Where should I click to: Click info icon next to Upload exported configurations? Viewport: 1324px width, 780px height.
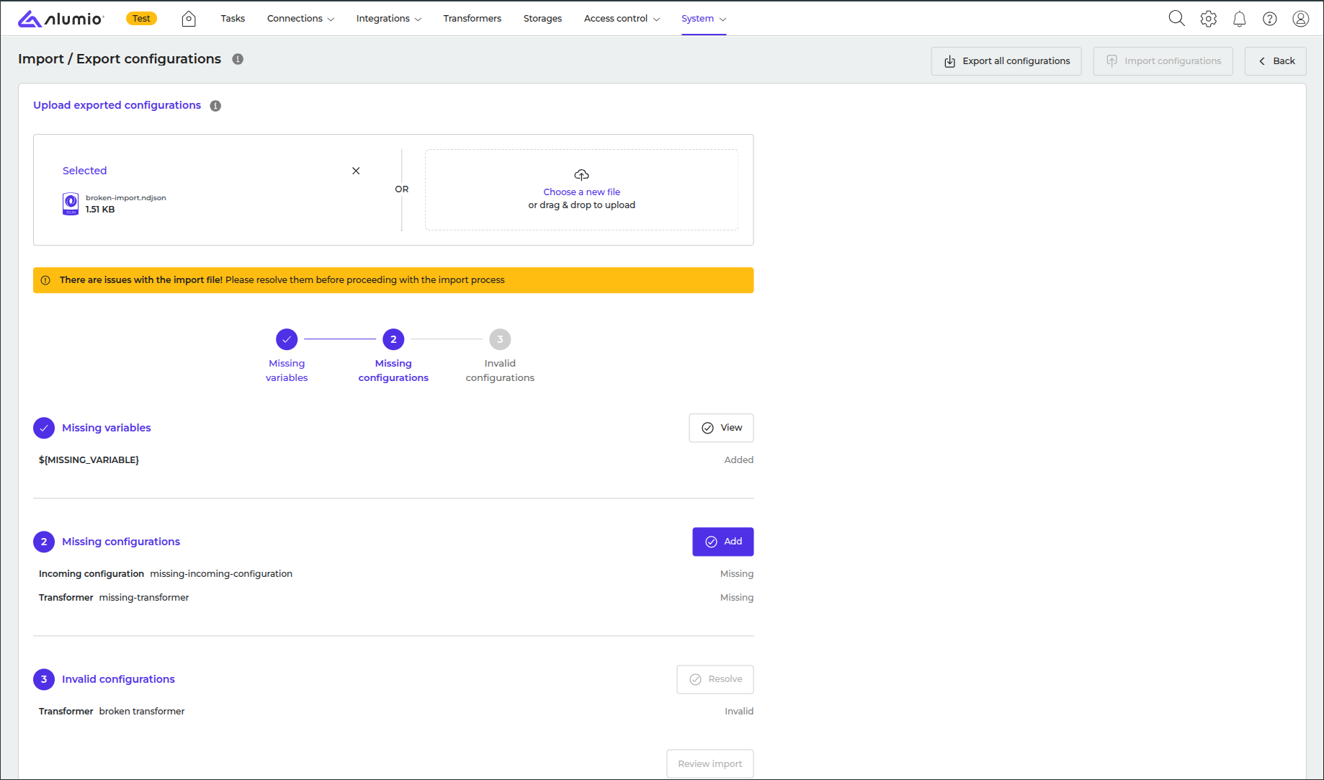point(215,106)
